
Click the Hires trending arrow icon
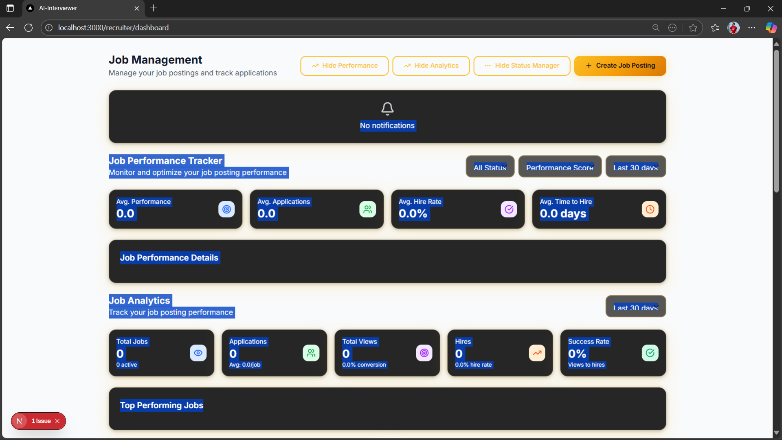[x=537, y=353]
